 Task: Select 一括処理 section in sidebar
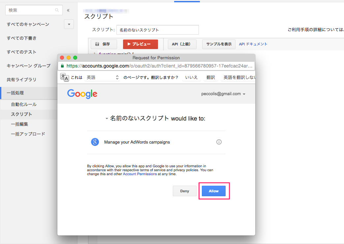pos(29,93)
